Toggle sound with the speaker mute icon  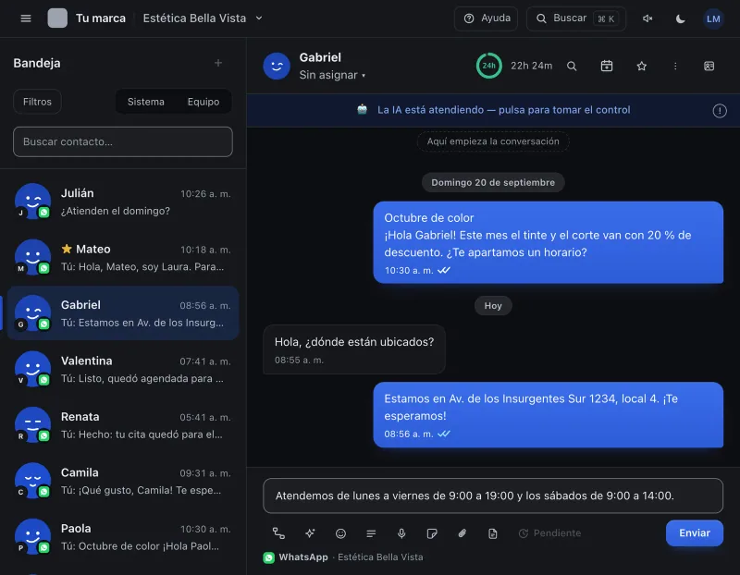pos(647,18)
